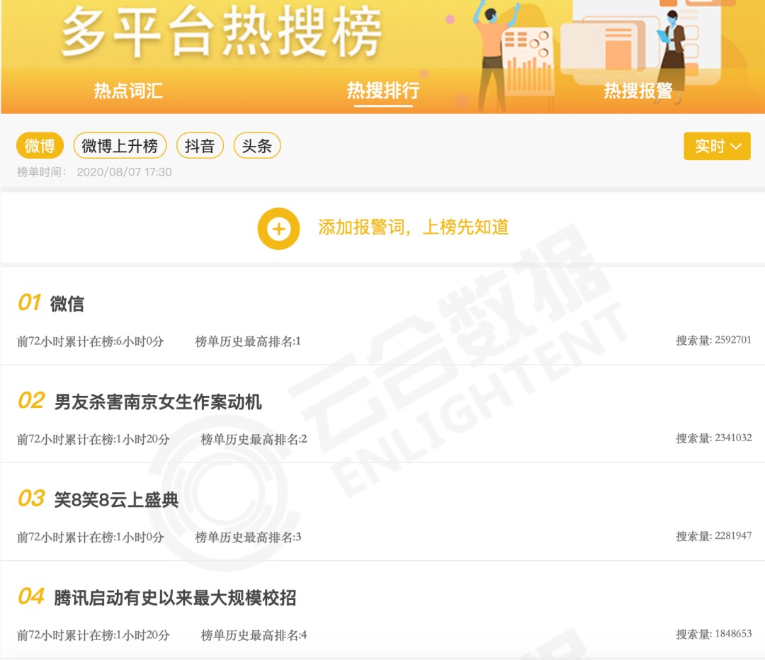Open the 实时 time range dropdown

[x=717, y=146]
